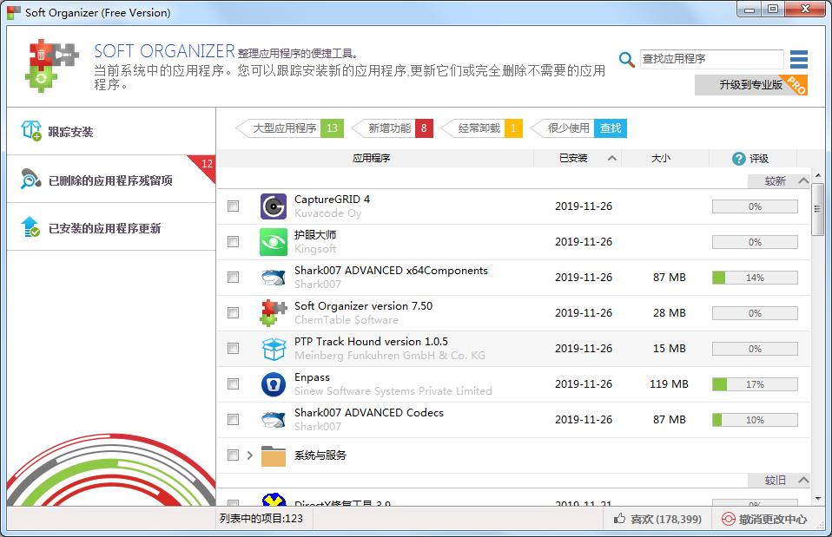832x537 pixels.
Task: Collapse the 较新 group section
Action: pos(802,181)
